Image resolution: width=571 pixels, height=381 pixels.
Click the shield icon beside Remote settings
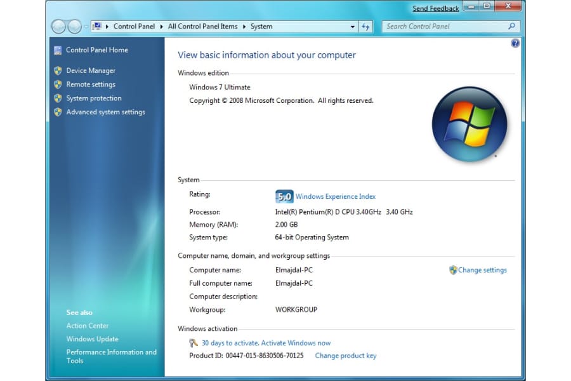coord(58,84)
